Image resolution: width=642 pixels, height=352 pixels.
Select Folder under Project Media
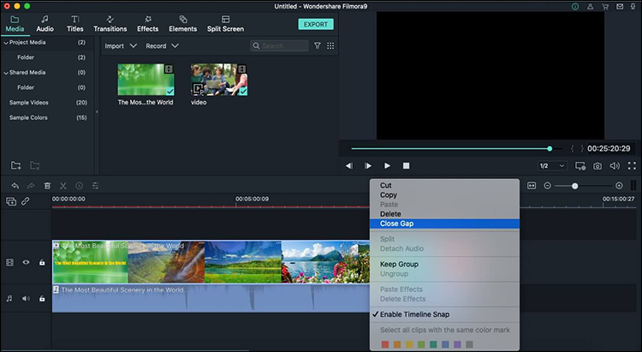[x=26, y=57]
